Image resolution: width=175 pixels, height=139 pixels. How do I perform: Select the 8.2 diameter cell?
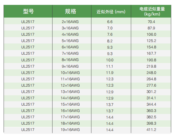point(110,41)
